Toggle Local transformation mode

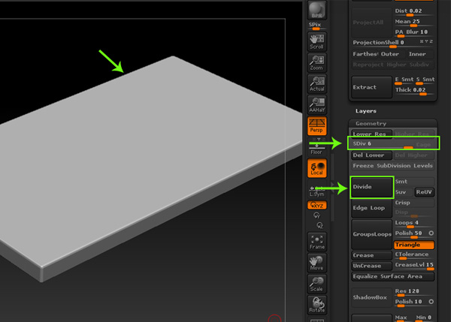(316, 169)
